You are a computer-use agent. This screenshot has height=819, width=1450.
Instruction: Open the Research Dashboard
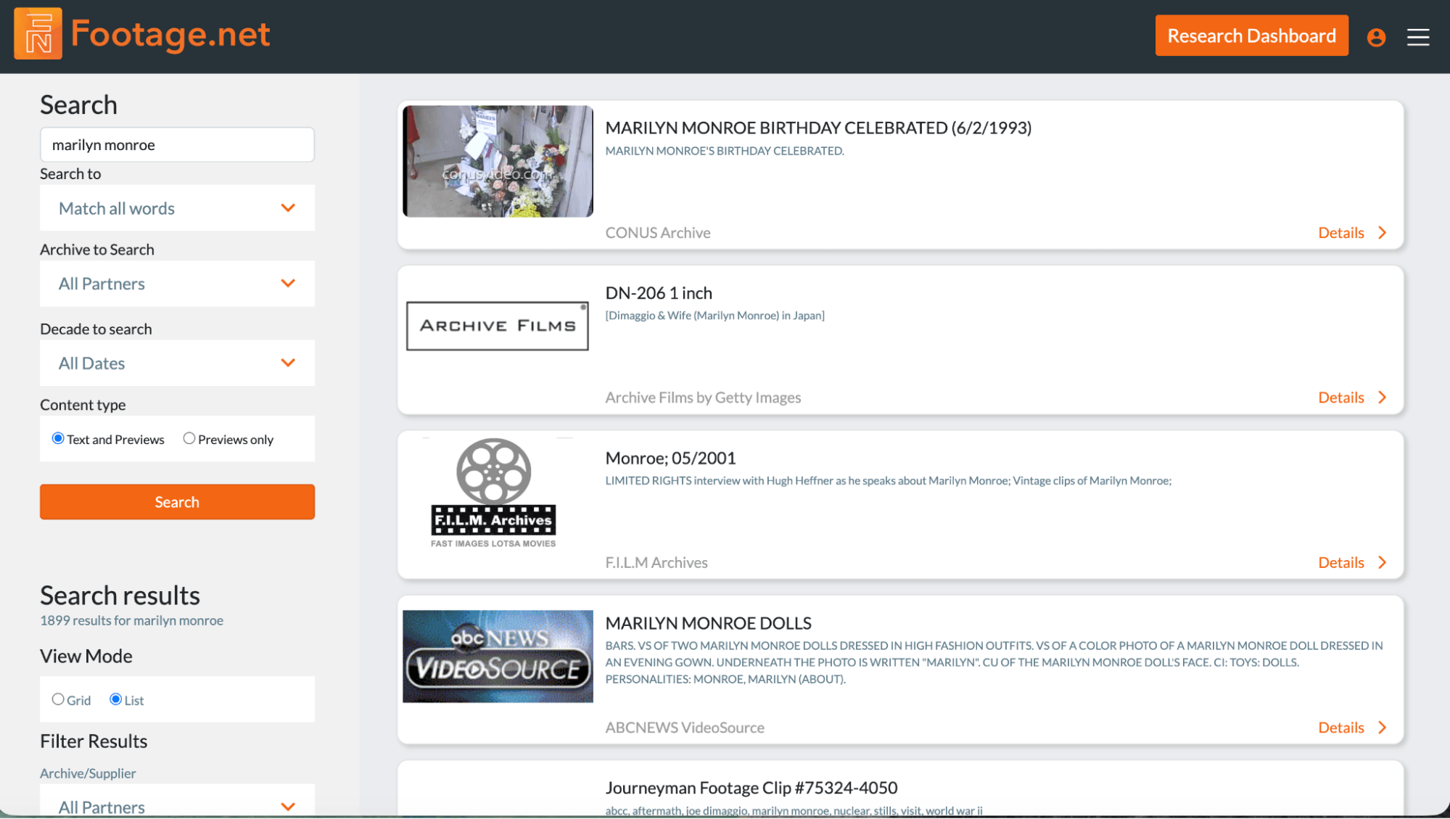pos(1251,36)
